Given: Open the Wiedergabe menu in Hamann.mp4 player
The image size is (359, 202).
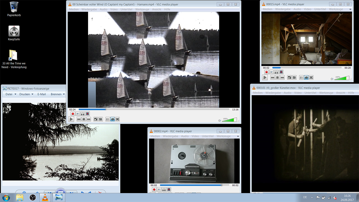Looking at the screenshot, I should (89, 9).
